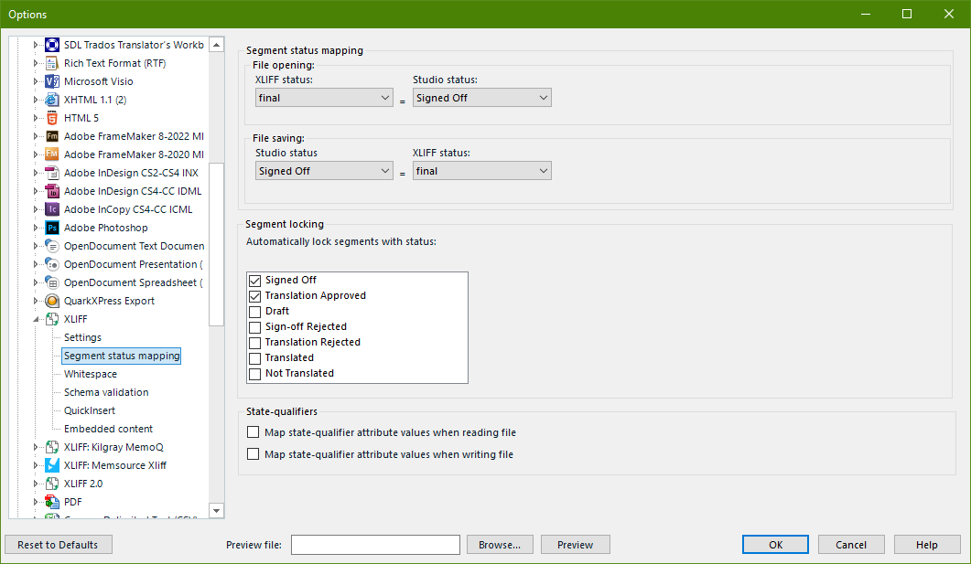Click the QuarkXPress Export icon

tap(53, 301)
